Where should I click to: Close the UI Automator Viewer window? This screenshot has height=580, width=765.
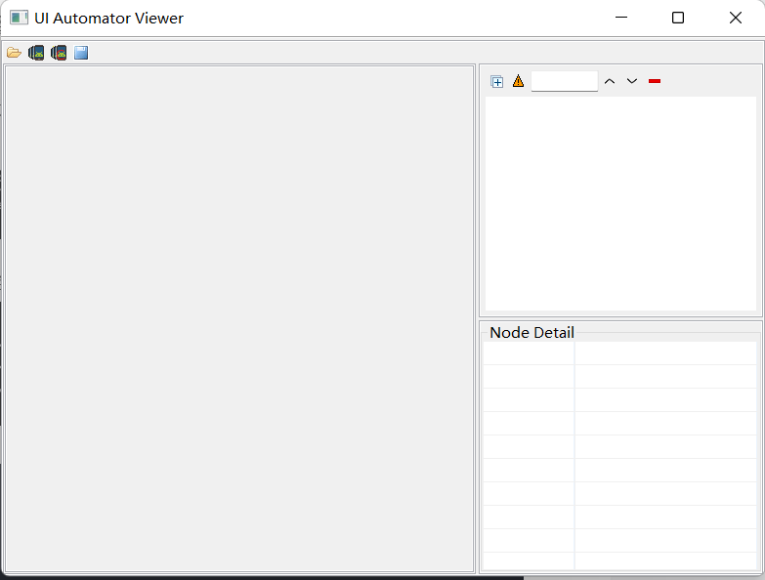click(x=736, y=18)
